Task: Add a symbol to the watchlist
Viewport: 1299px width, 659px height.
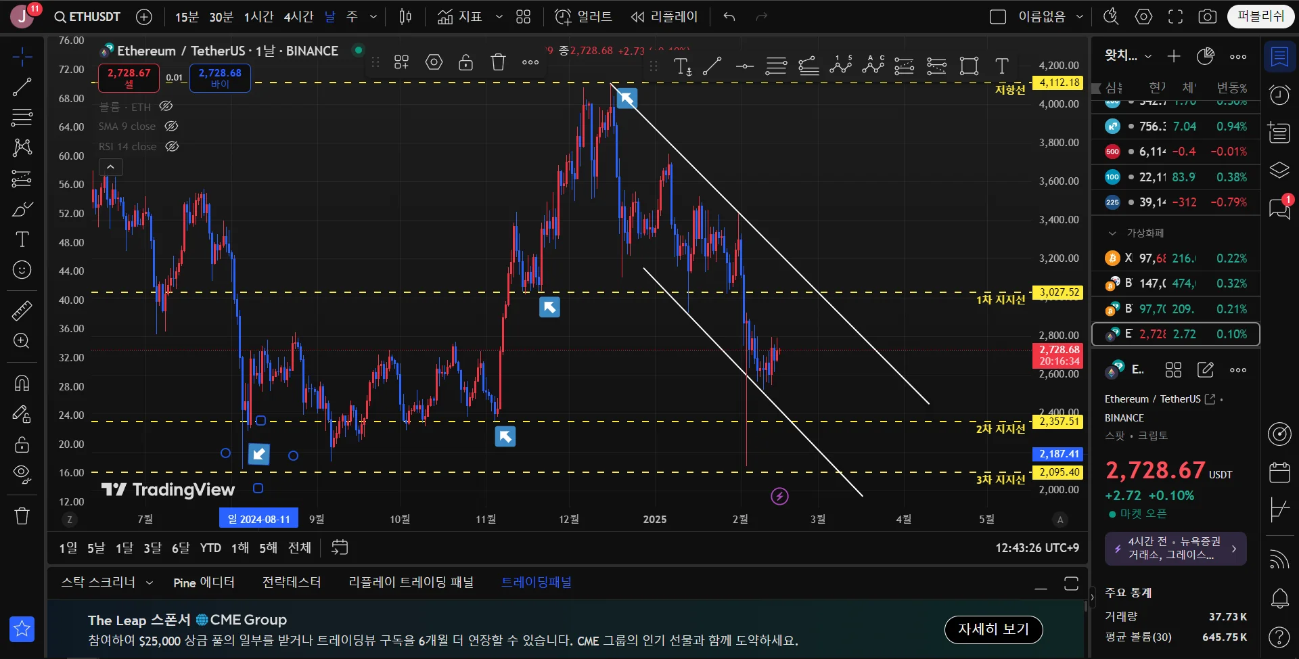Action: (1174, 56)
